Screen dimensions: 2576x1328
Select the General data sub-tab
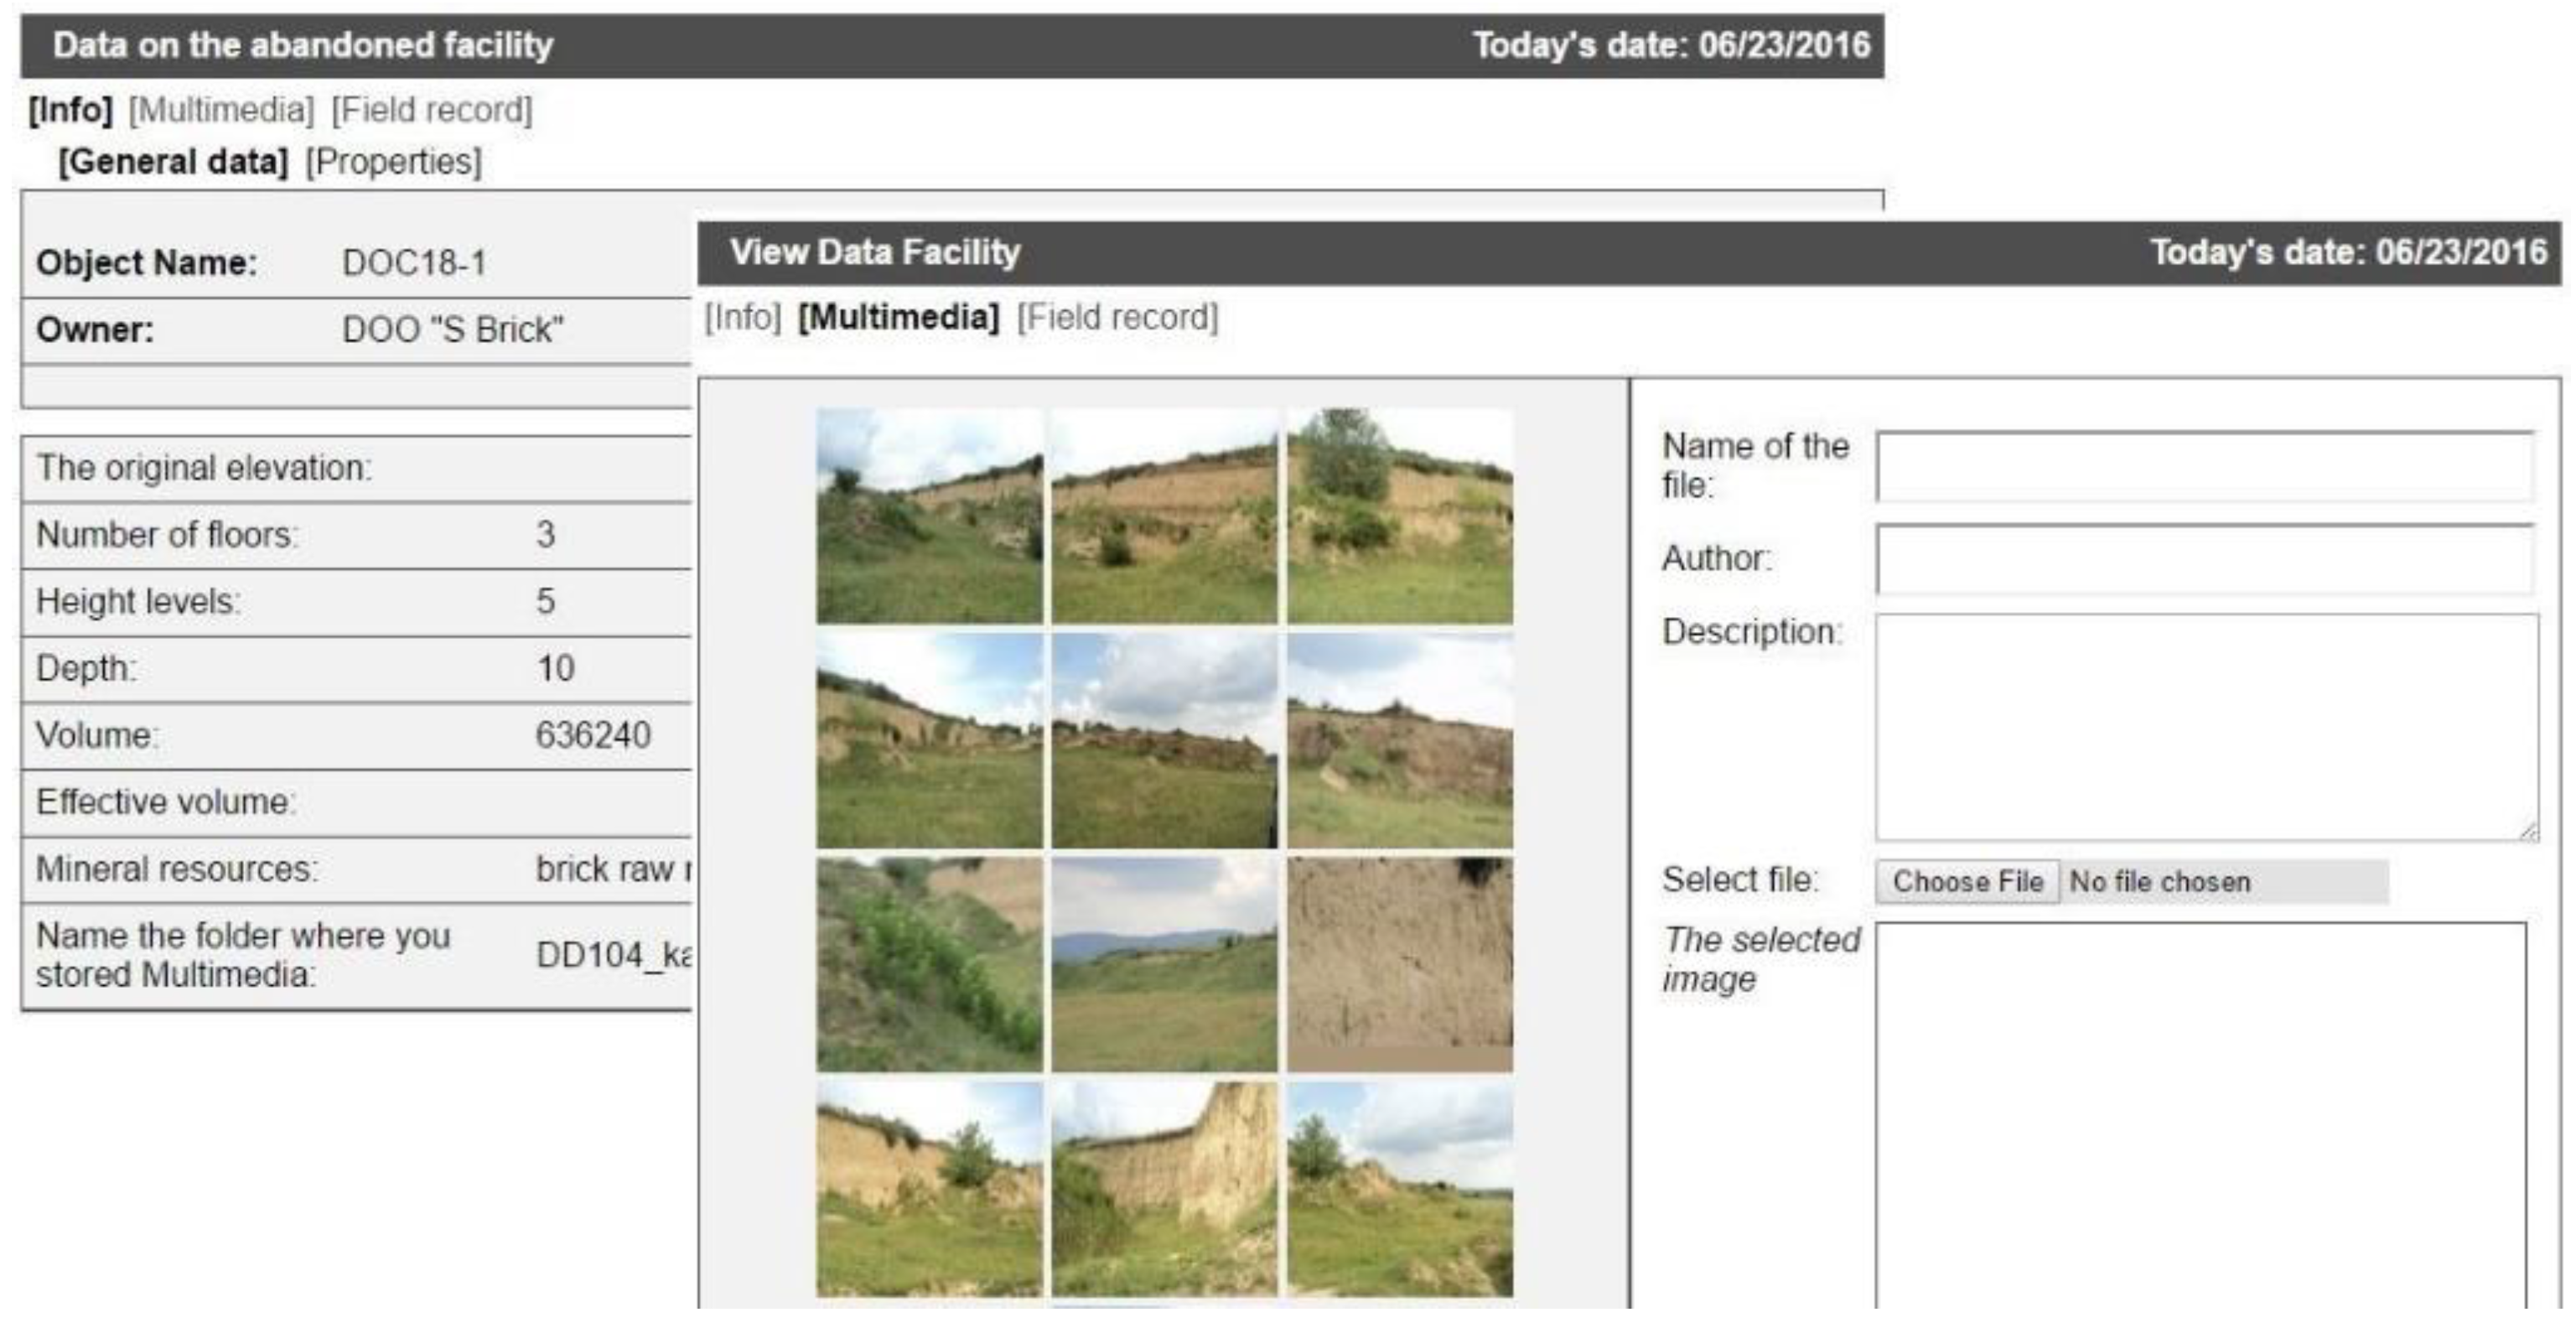point(173,162)
